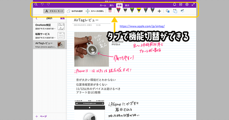The height and width of the screenshot is (120, 229).
Task: Click the 2021年6月22日 date stamp
Action: pyautogui.click(x=83, y=25)
